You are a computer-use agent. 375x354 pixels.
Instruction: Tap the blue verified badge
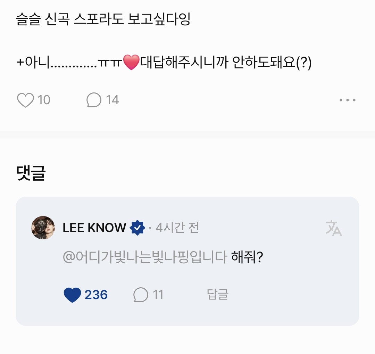(137, 228)
